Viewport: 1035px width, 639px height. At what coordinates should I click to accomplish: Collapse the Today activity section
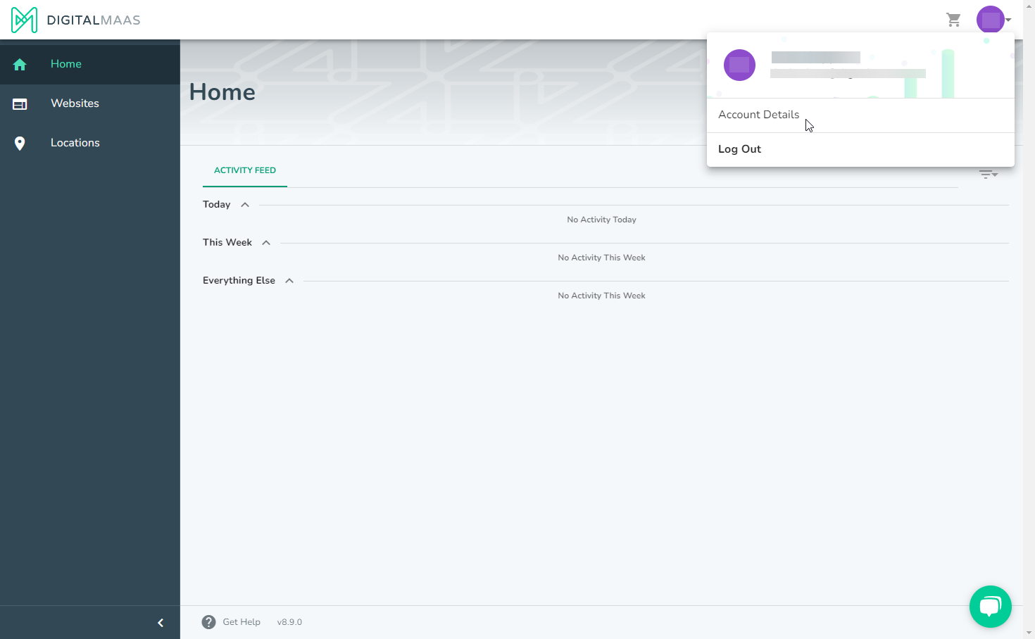(x=244, y=204)
